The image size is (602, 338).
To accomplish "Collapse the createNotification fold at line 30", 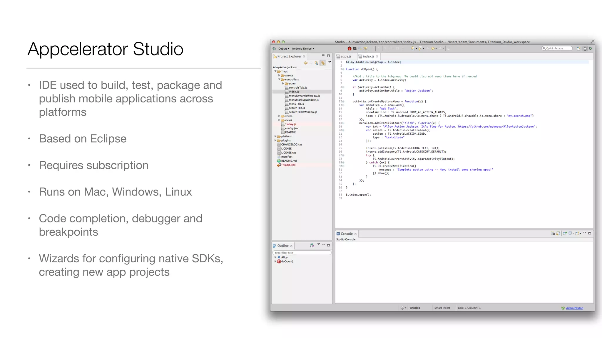I will tap(343, 166).
